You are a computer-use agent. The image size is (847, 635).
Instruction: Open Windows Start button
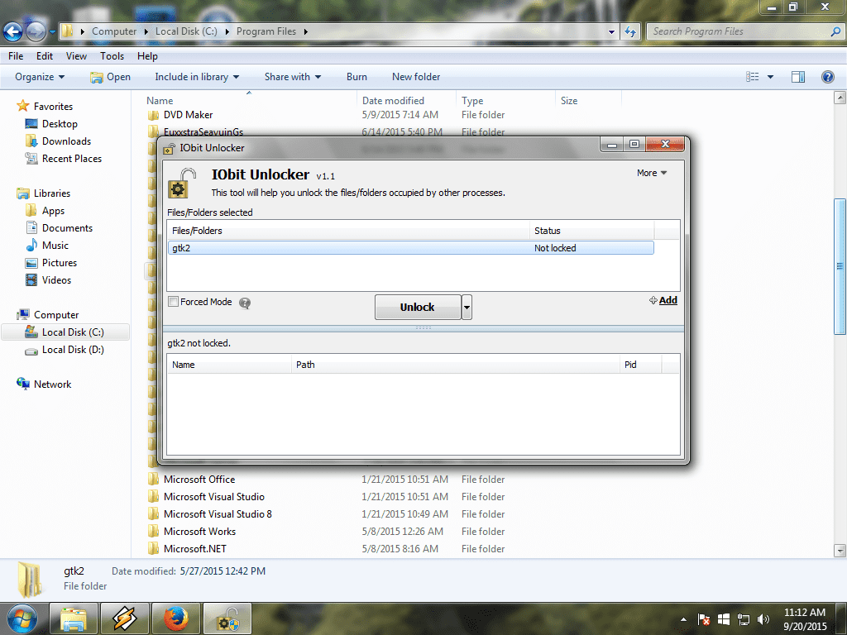(22, 618)
